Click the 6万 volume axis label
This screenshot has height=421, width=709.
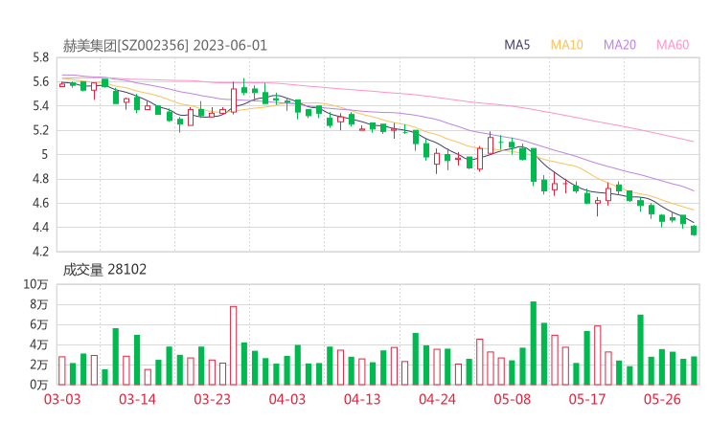[39, 324]
